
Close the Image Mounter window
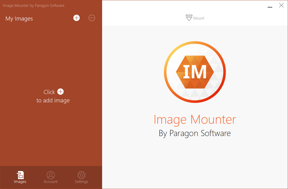click(x=281, y=5)
